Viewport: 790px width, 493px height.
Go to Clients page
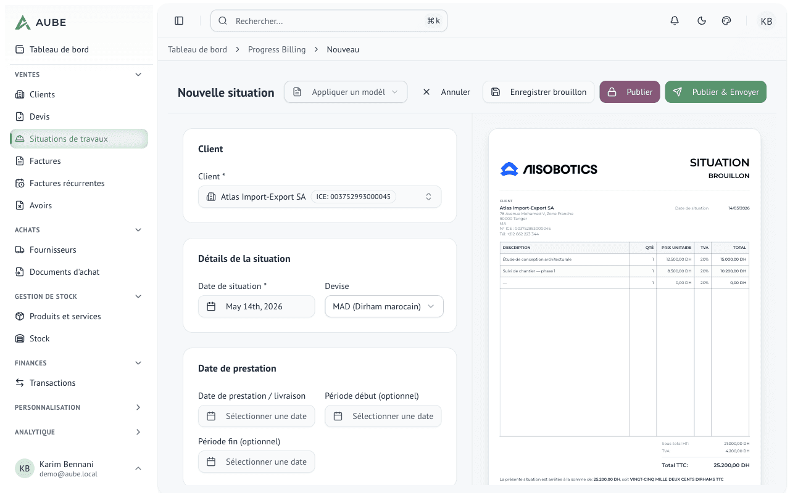79,94
